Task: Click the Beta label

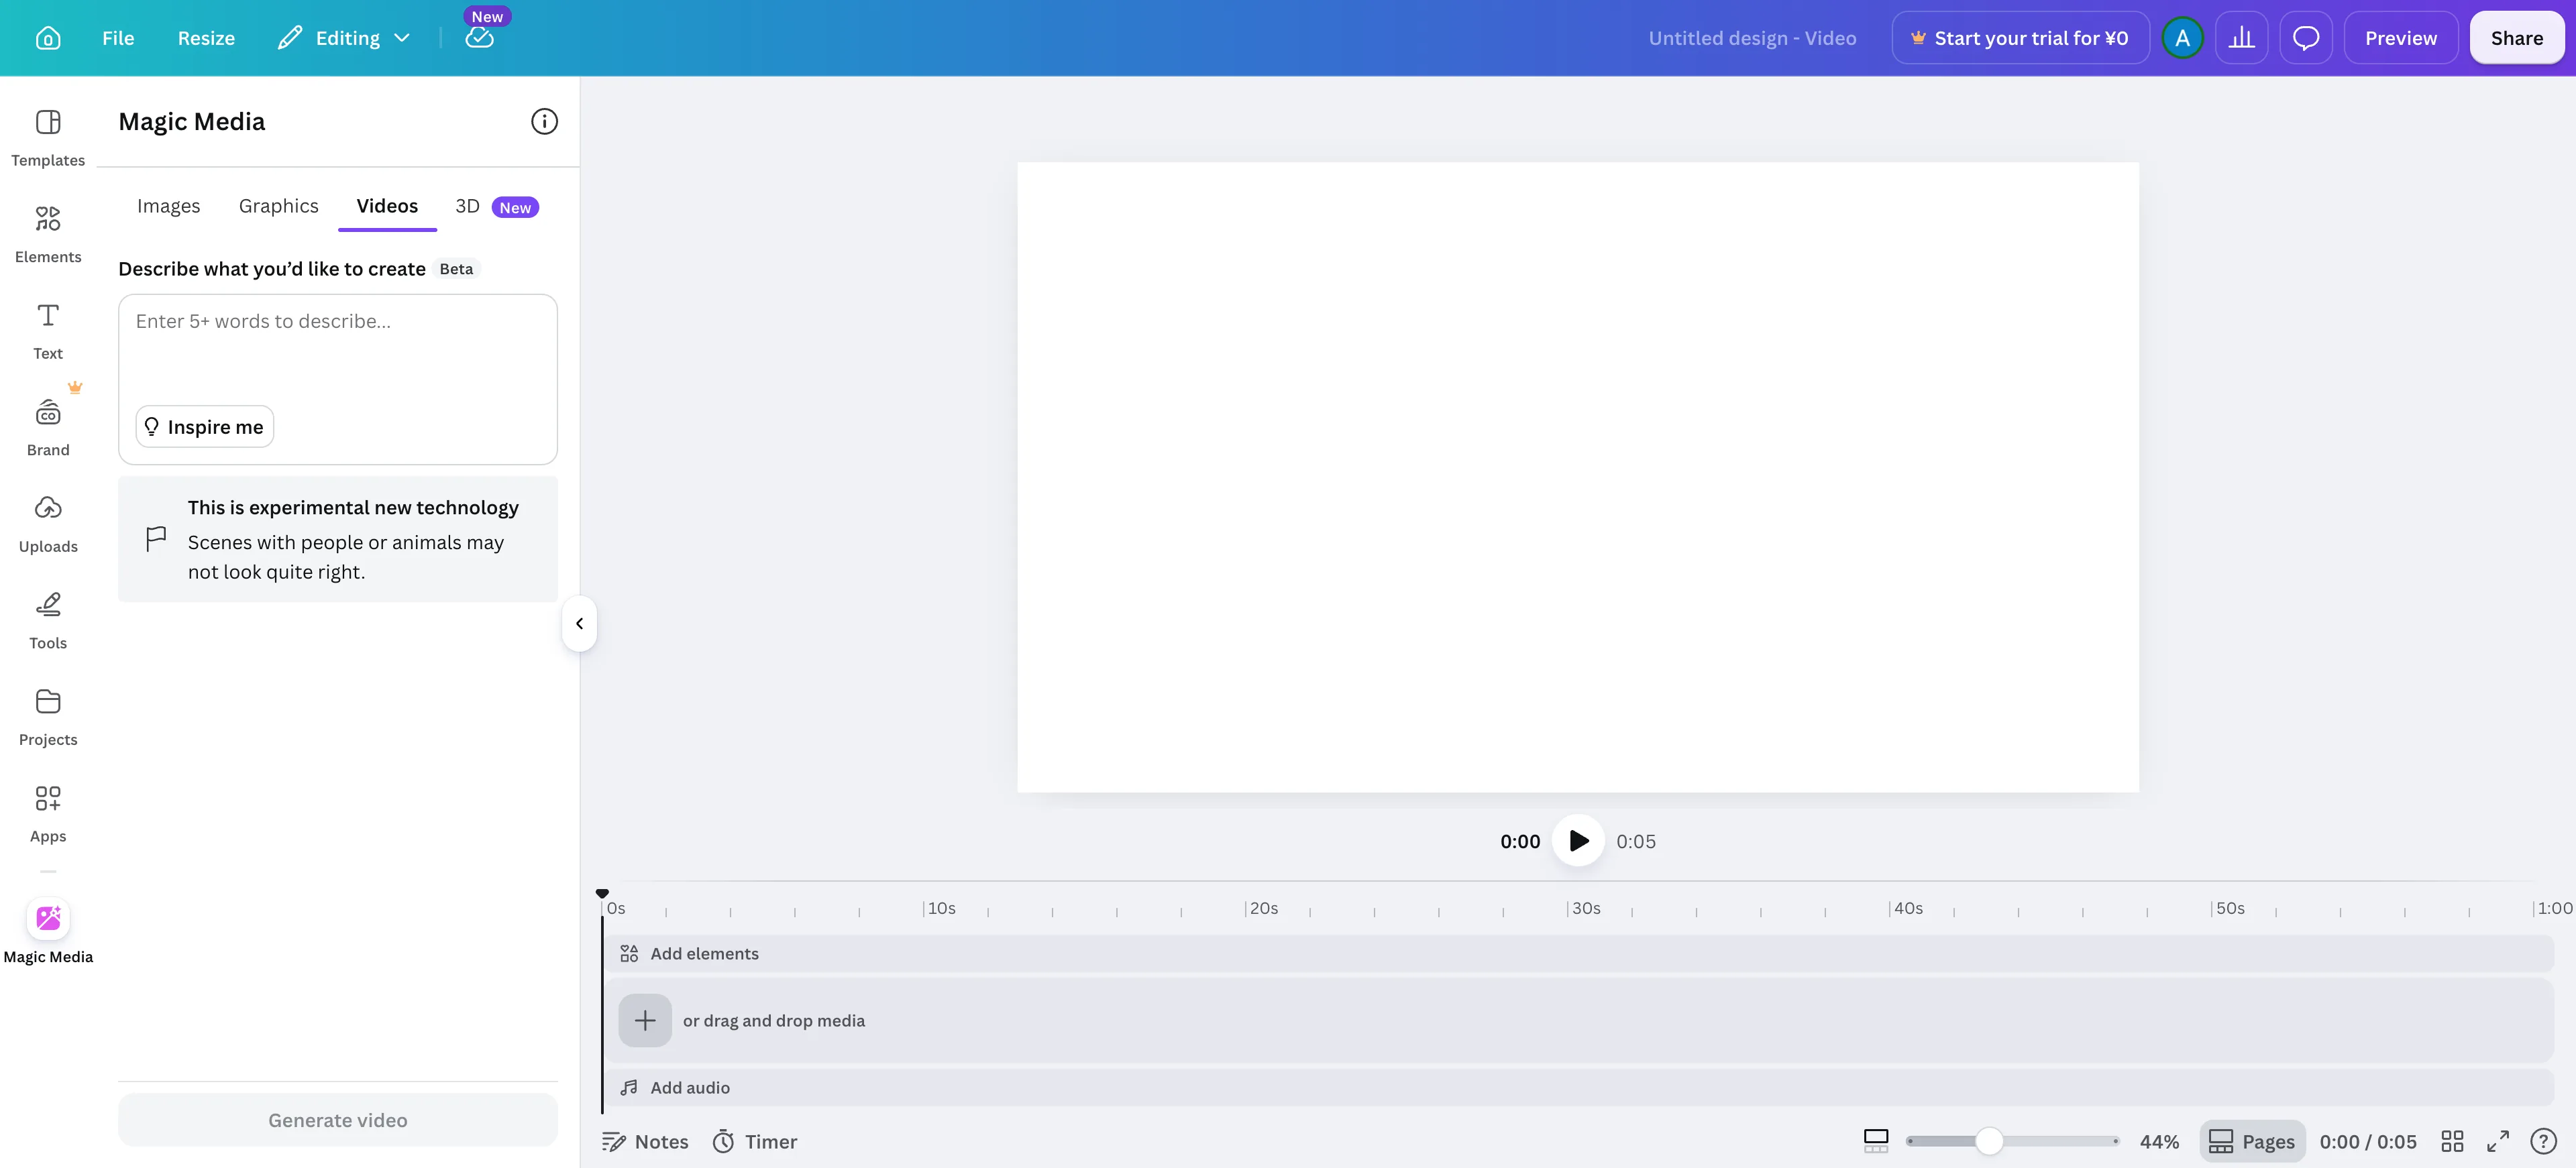Action: click(456, 269)
